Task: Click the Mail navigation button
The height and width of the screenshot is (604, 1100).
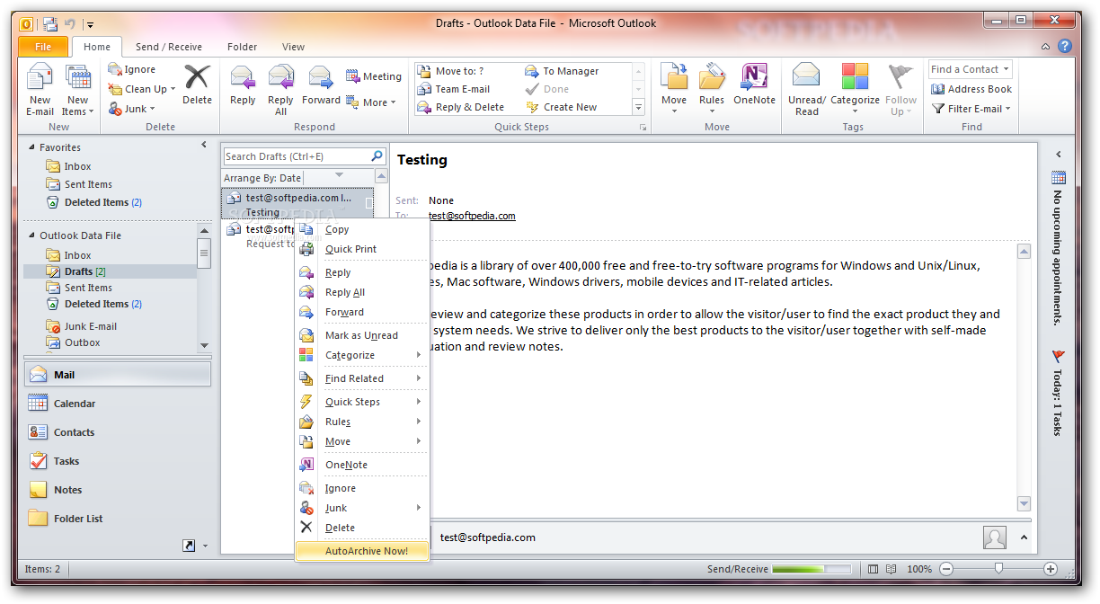Action: (118, 375)
